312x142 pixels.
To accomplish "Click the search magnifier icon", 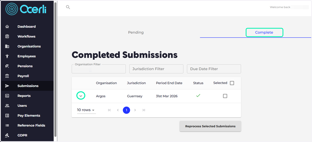I will coord(68,7).
